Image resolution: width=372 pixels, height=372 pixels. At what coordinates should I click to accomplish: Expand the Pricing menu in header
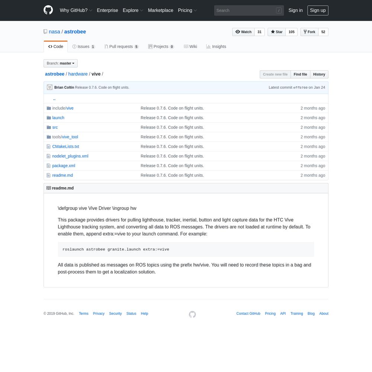[187, 10]
